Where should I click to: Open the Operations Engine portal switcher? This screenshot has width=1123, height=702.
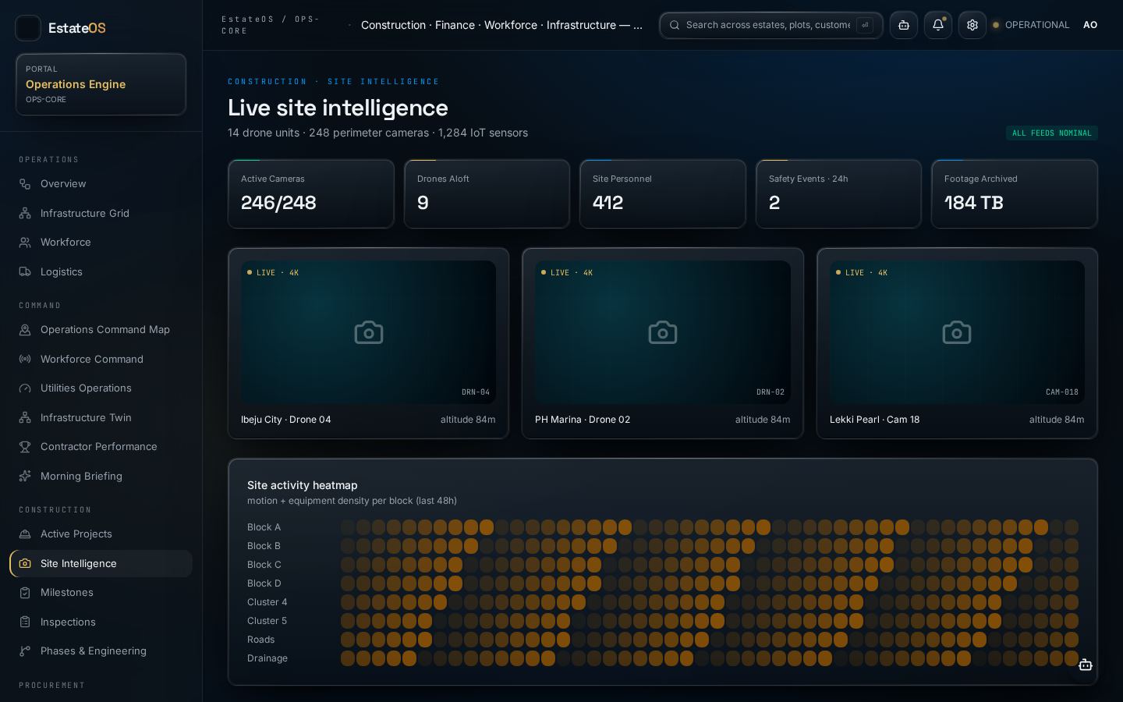[101, 84]
